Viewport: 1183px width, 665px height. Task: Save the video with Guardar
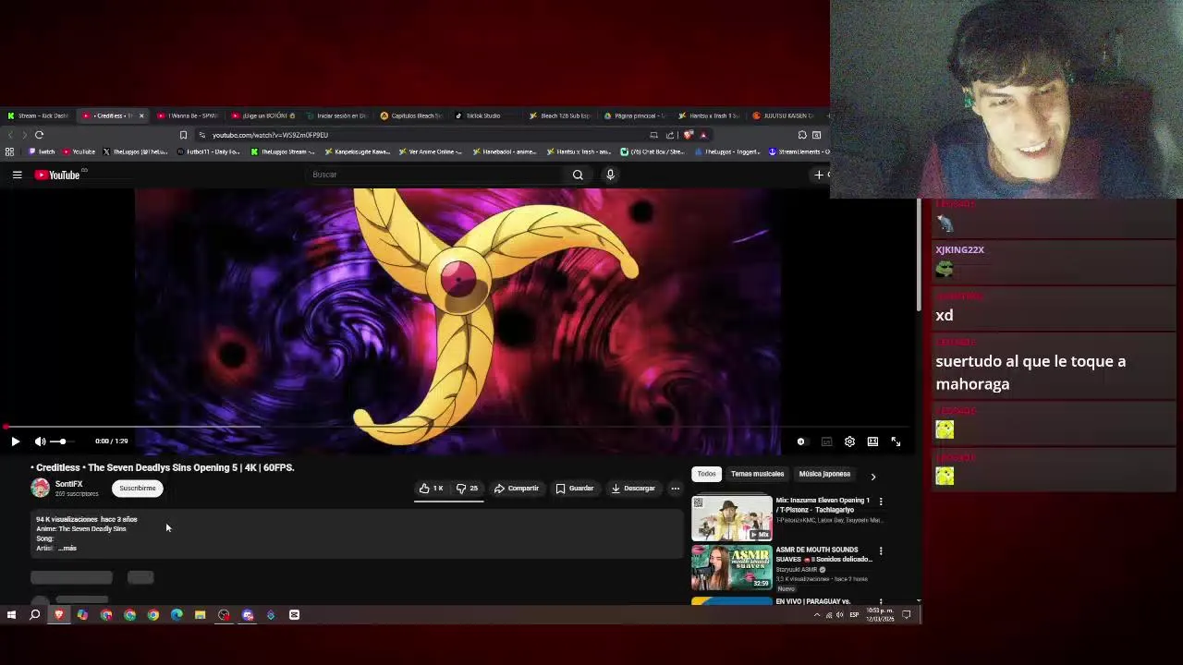[575, 488]
